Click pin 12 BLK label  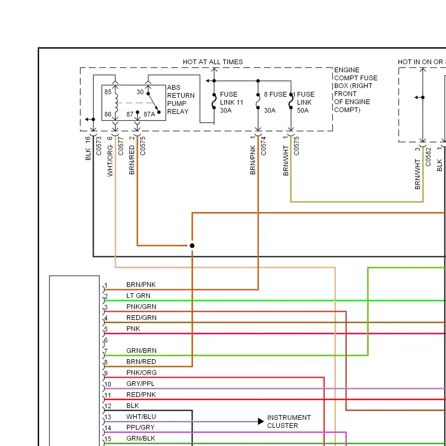[x=133, y=406]
